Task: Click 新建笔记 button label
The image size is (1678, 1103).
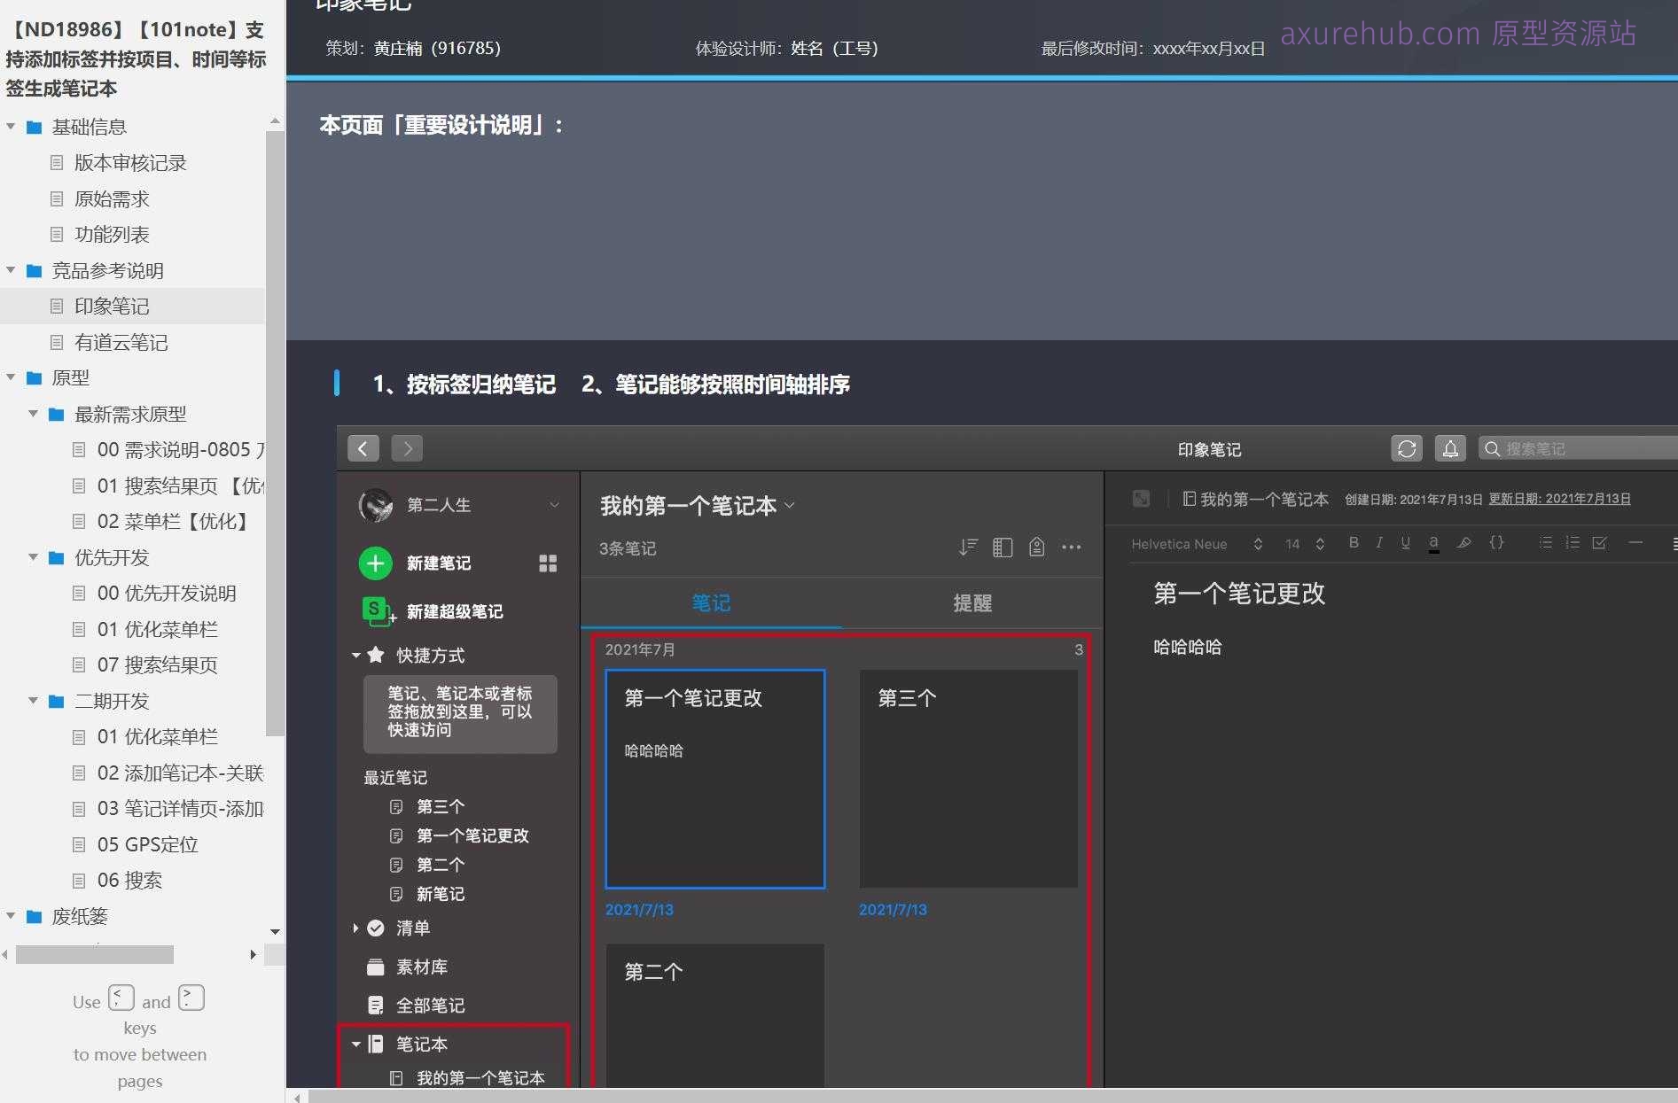Action: pyautogui.click(x=439, y=563)
